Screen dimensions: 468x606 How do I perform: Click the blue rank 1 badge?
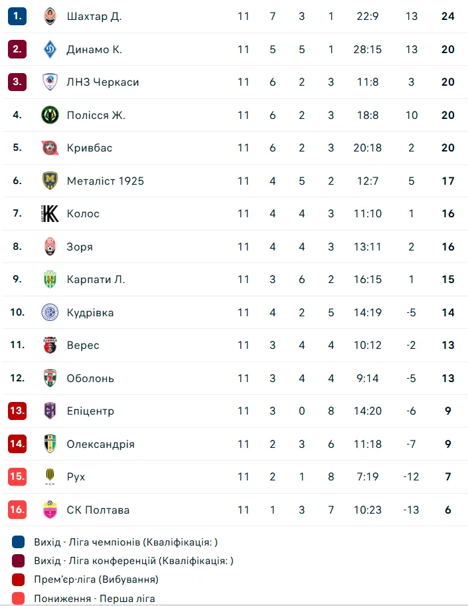coord(17,16)
